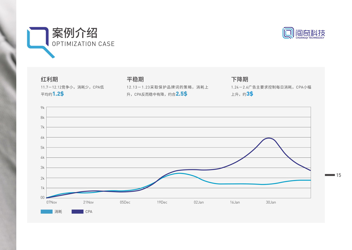Click the 红利期 section heading
The image size is (352, 250).
[49, 79]
